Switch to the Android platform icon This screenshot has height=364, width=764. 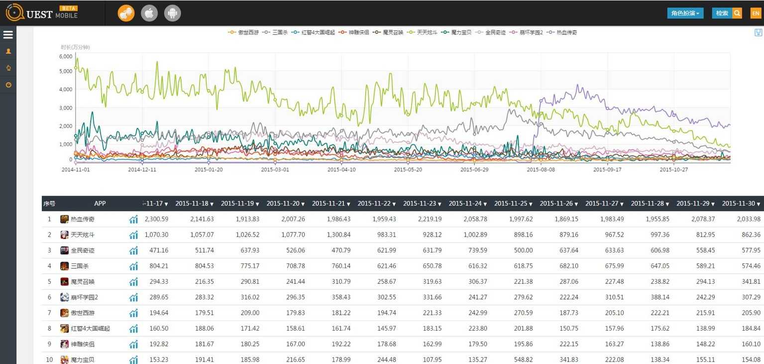173,13
